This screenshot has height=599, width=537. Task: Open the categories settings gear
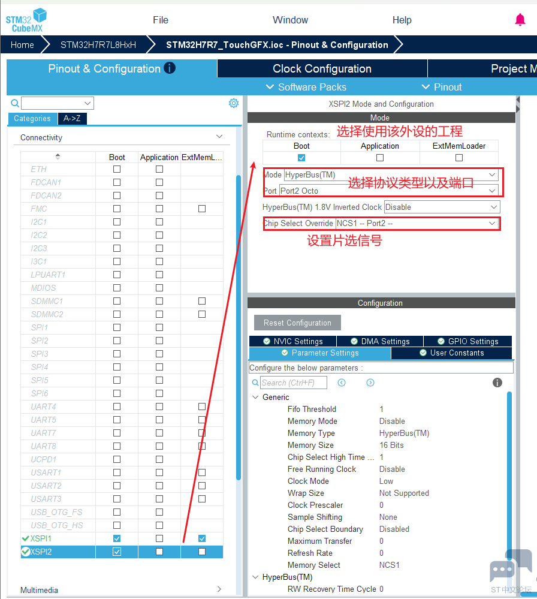click(234, 103)
